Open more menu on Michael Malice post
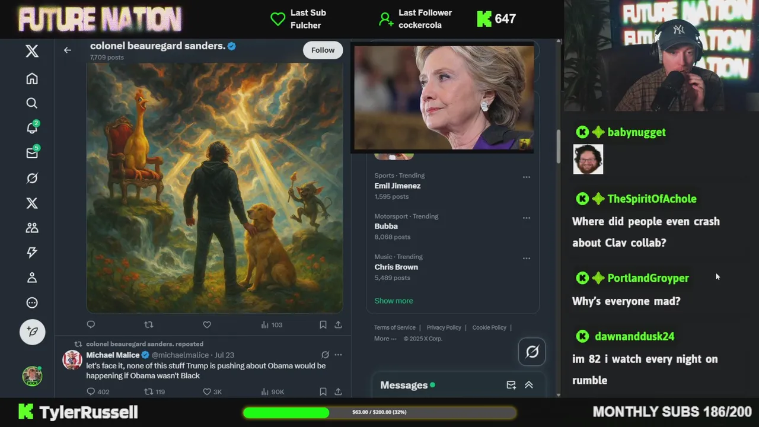 point(338,355)
